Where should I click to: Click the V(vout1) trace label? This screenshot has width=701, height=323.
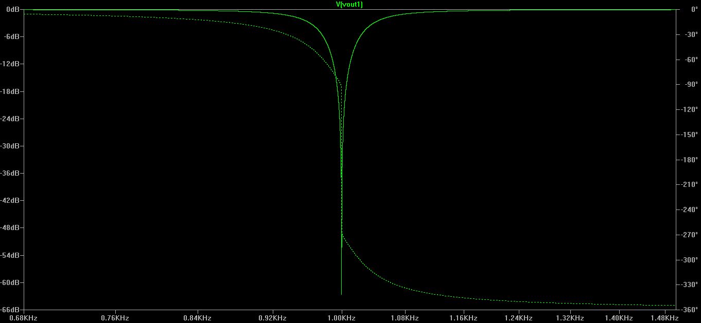click(350, 4)
